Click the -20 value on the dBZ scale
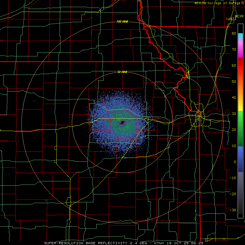Image resolution: width=245 pixels, height=245 pixels. [233, 194]
